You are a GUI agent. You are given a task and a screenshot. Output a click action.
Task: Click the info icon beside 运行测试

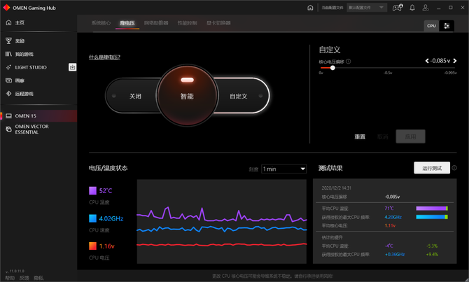pyautogui.click(x=454, y=168)
